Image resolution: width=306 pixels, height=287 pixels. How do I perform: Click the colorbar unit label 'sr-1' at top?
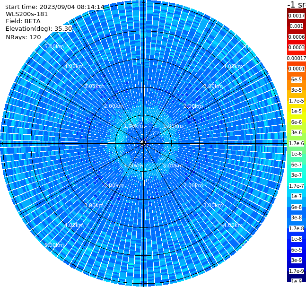click(297, 4)
